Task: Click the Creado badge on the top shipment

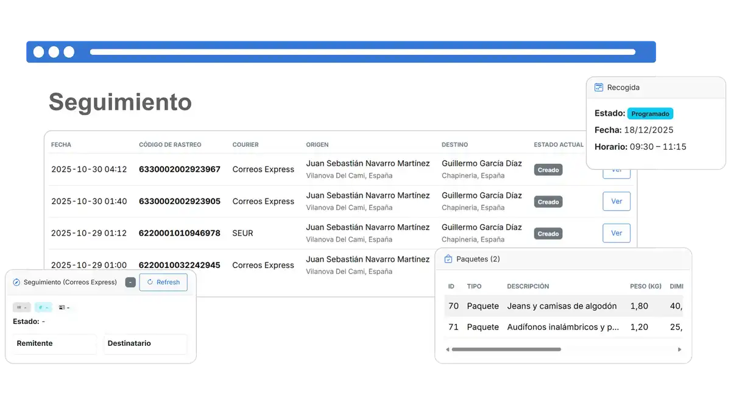Action: click(547, 169)
